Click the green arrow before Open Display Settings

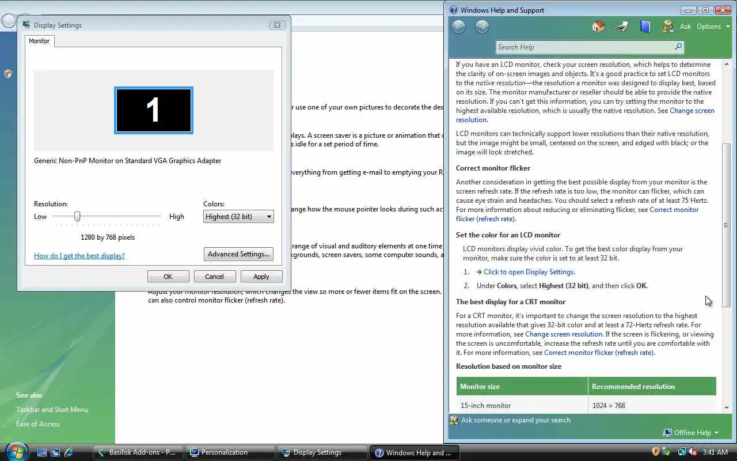pos(479,272)
